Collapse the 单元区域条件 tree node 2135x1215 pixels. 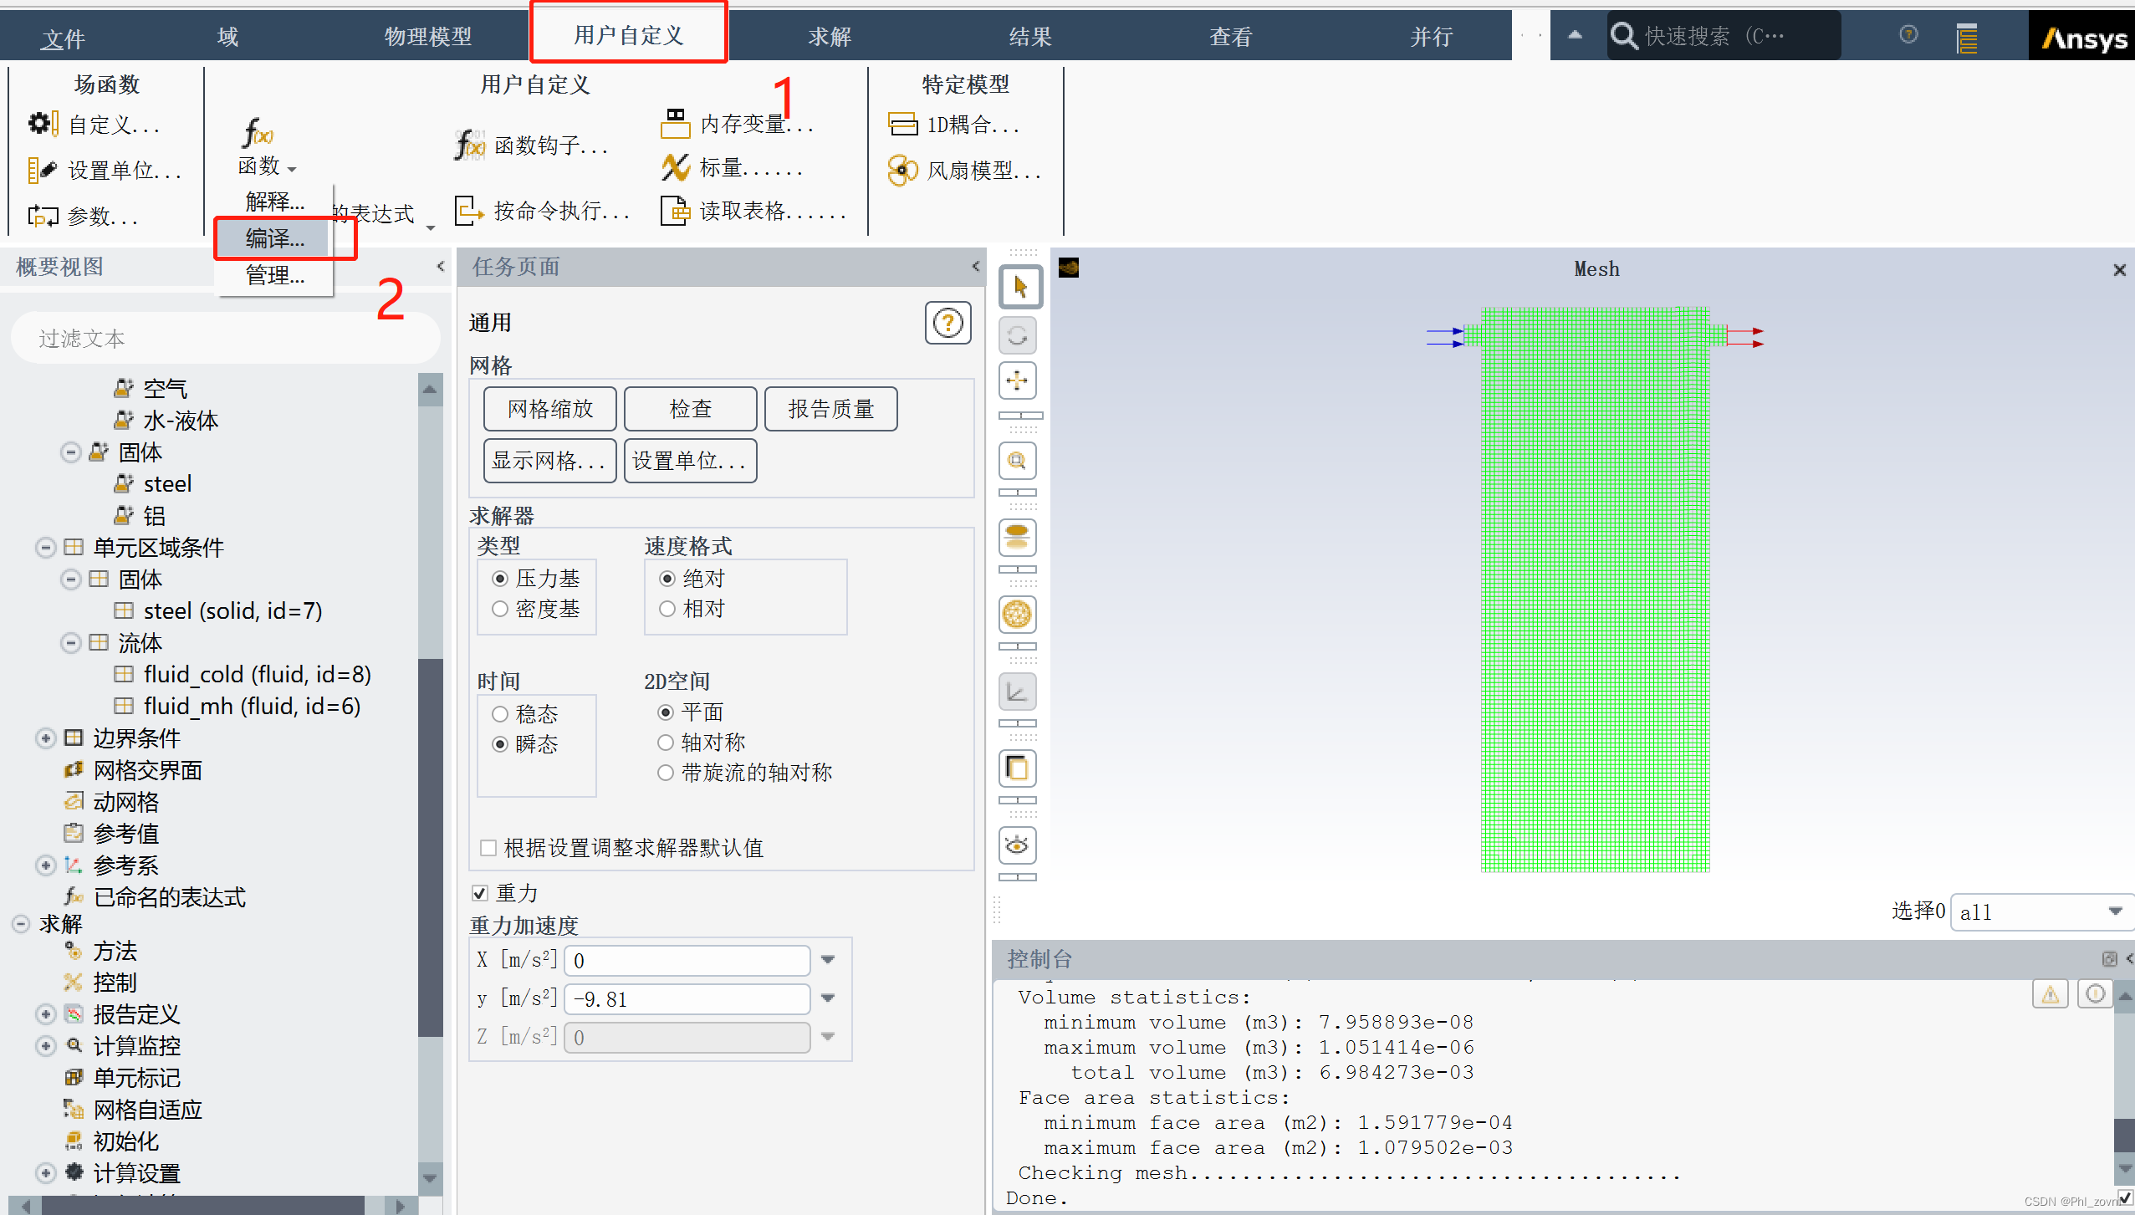pyautogui.click(x=46, y=548)
